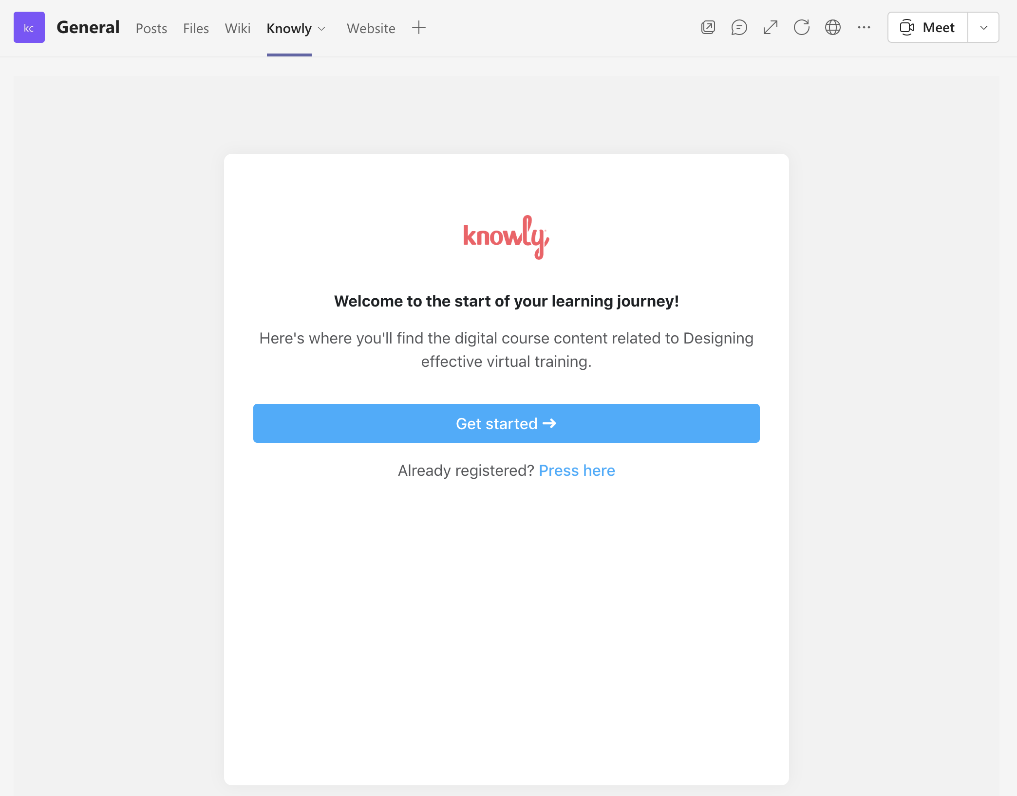Open the Wiki tab
1017x796 pixels.
click(x=238, y=29)
